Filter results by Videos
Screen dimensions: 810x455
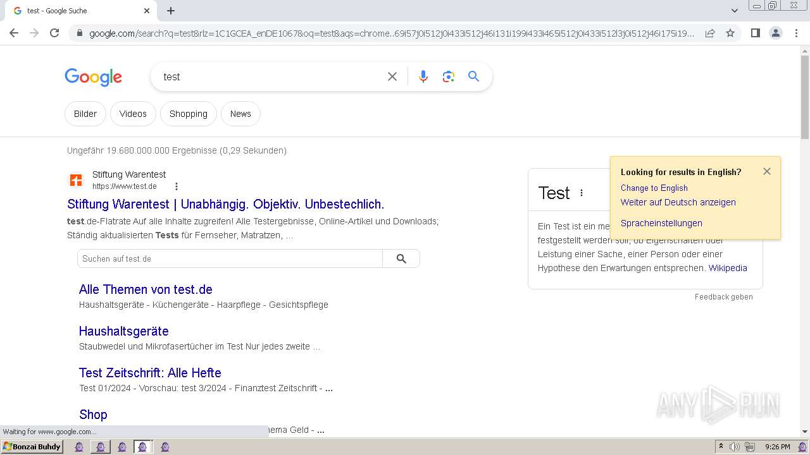pos(133,114)
